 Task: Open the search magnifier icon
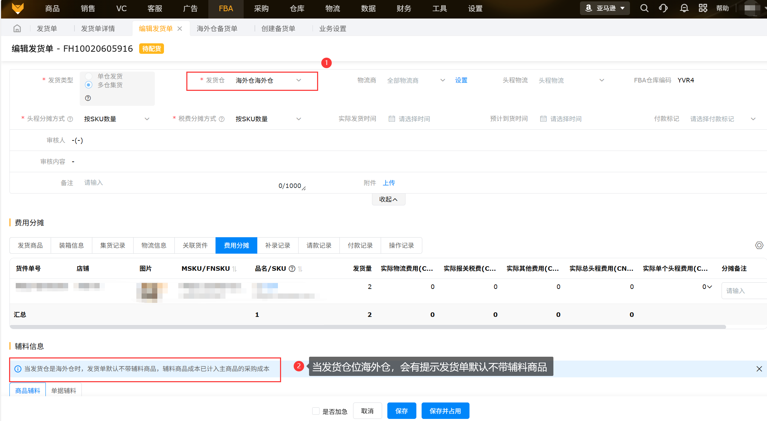(644, 8)
